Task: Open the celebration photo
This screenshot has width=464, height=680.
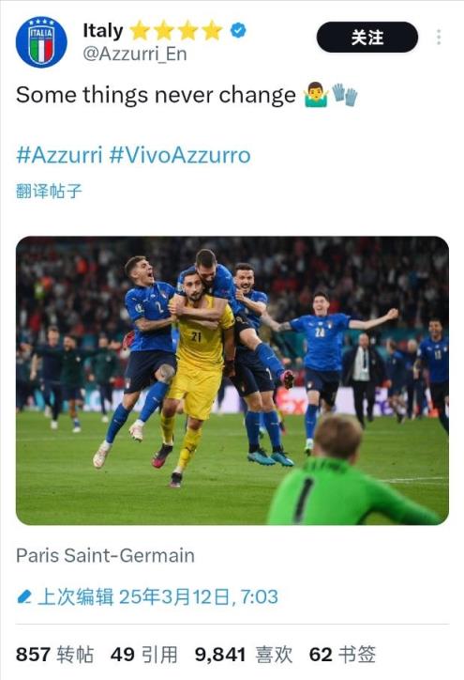Action: point(232,380)
